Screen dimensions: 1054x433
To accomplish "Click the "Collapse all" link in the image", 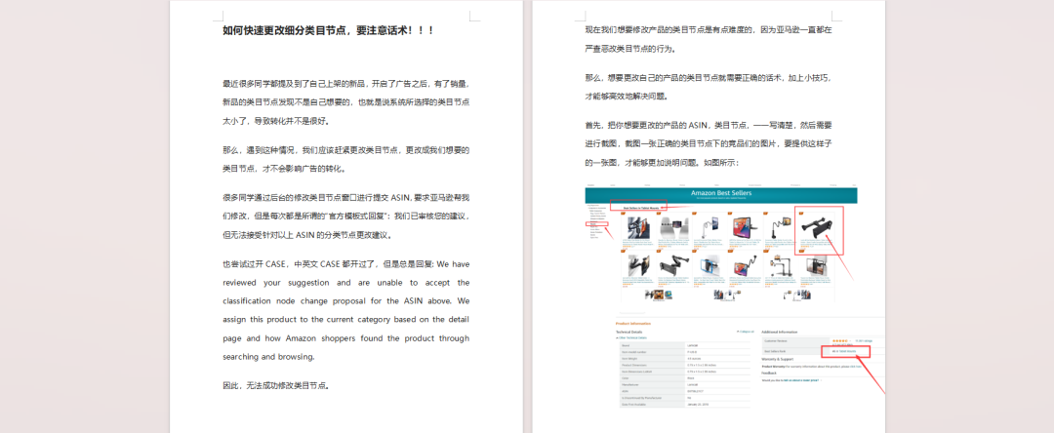I will point(747,332).
